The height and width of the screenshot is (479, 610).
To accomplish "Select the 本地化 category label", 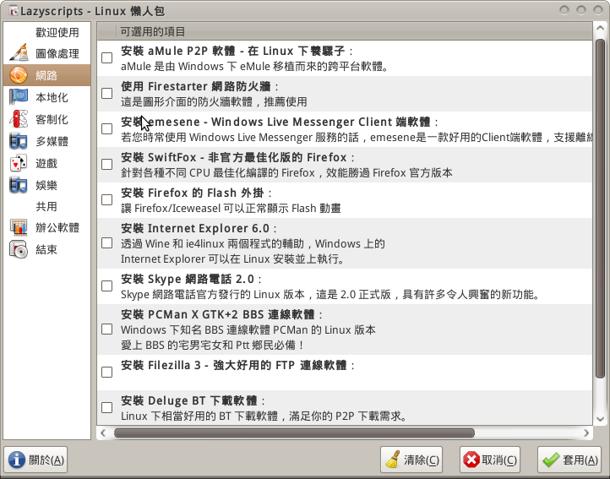I will [52, 97].
